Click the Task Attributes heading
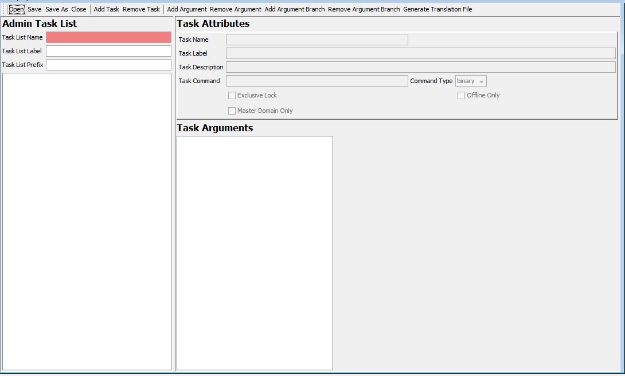This screenshot has width=625, height=376. point(213,23)
